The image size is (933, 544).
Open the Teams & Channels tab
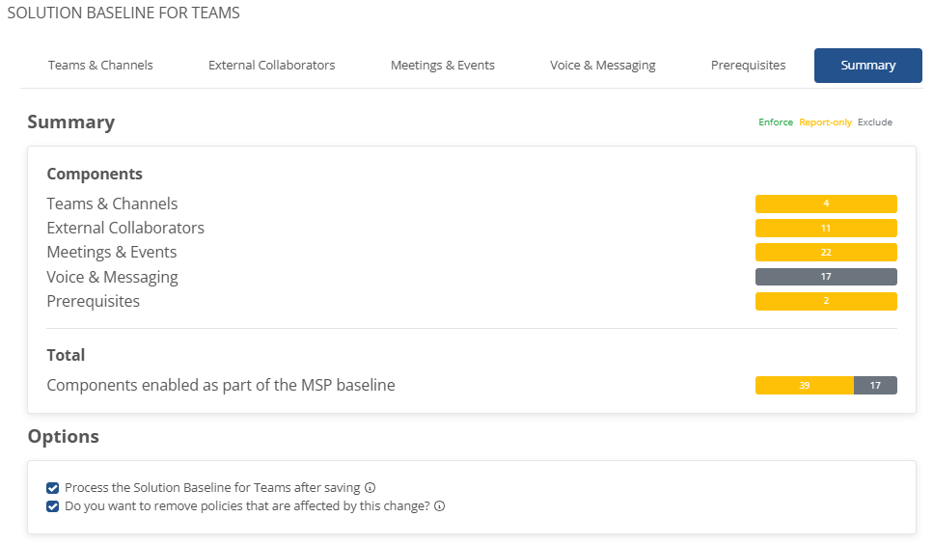[100, 66]
